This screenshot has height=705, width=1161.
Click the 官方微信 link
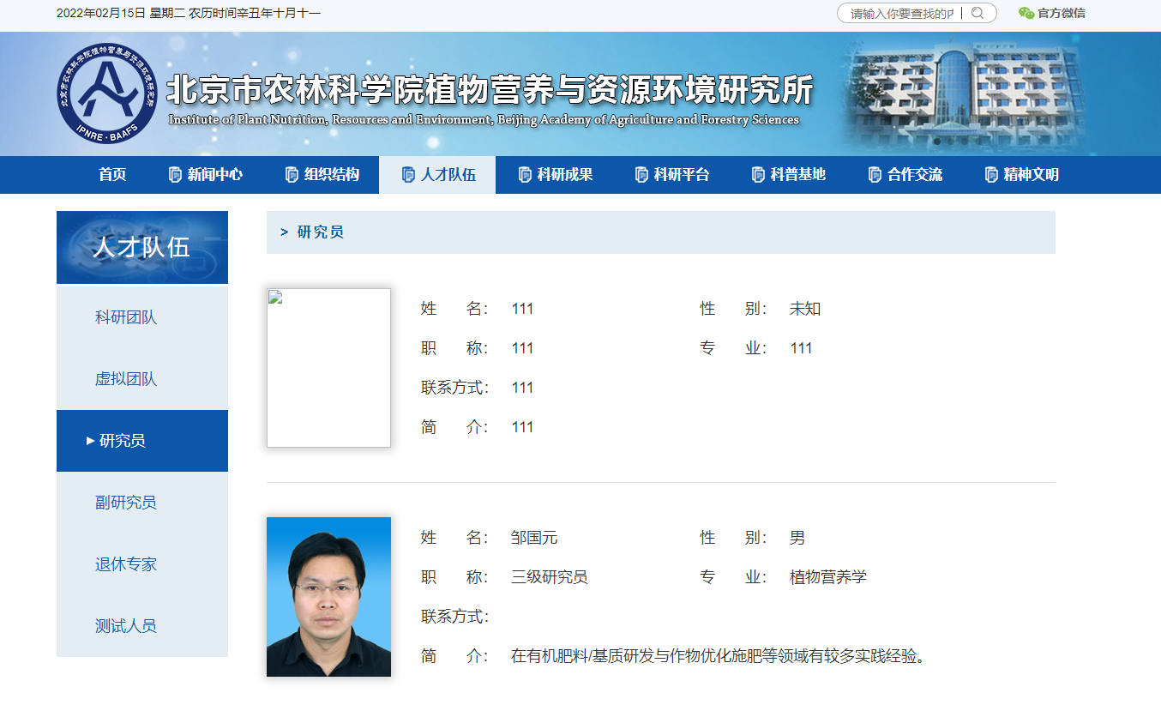(x=1062, y=13)
